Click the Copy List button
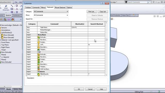165x93 pixels. 103,12
